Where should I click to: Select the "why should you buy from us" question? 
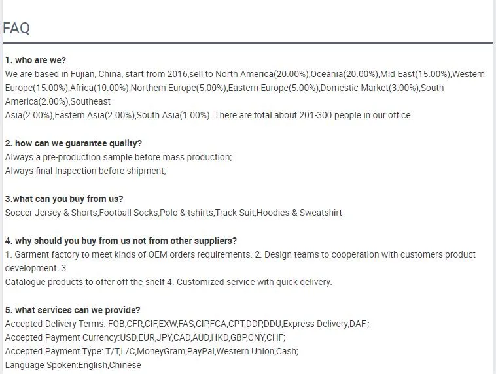pyautogui.click(x=121, y=241)
